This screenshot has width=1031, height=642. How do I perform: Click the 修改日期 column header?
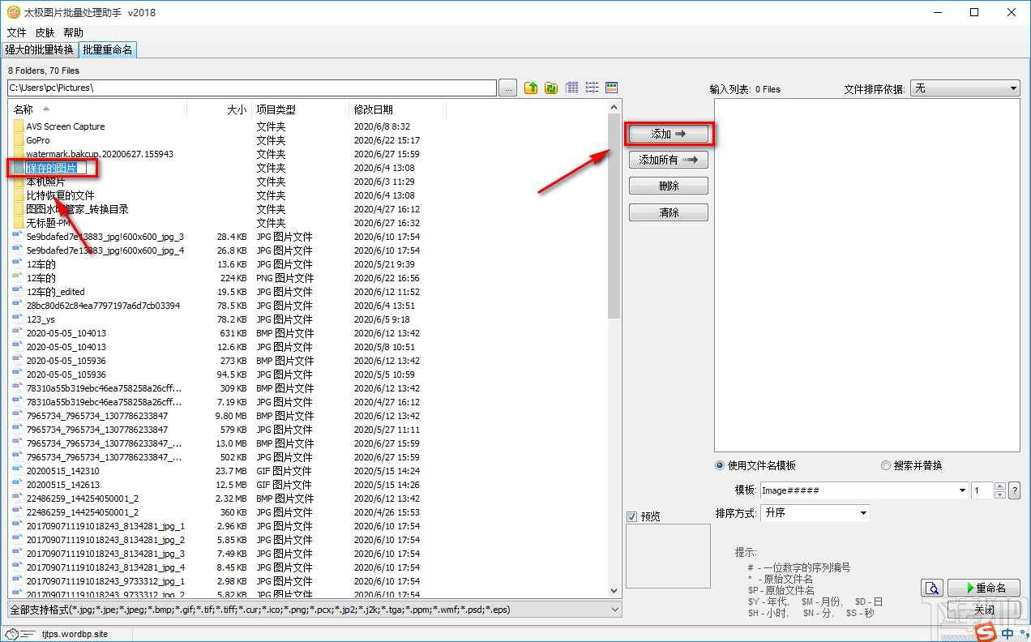(x=397, y=109)
